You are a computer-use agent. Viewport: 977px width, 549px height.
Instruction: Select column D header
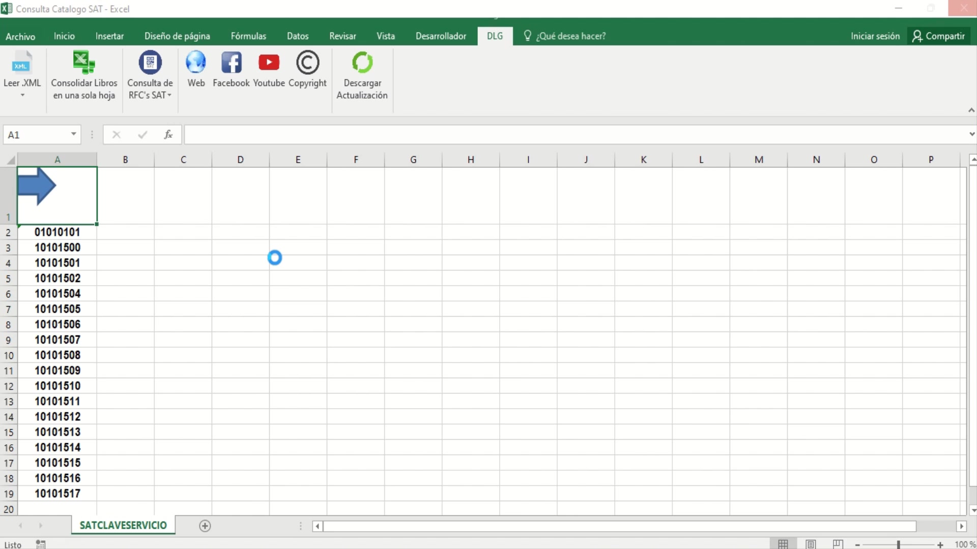click(x=240, y=160)
